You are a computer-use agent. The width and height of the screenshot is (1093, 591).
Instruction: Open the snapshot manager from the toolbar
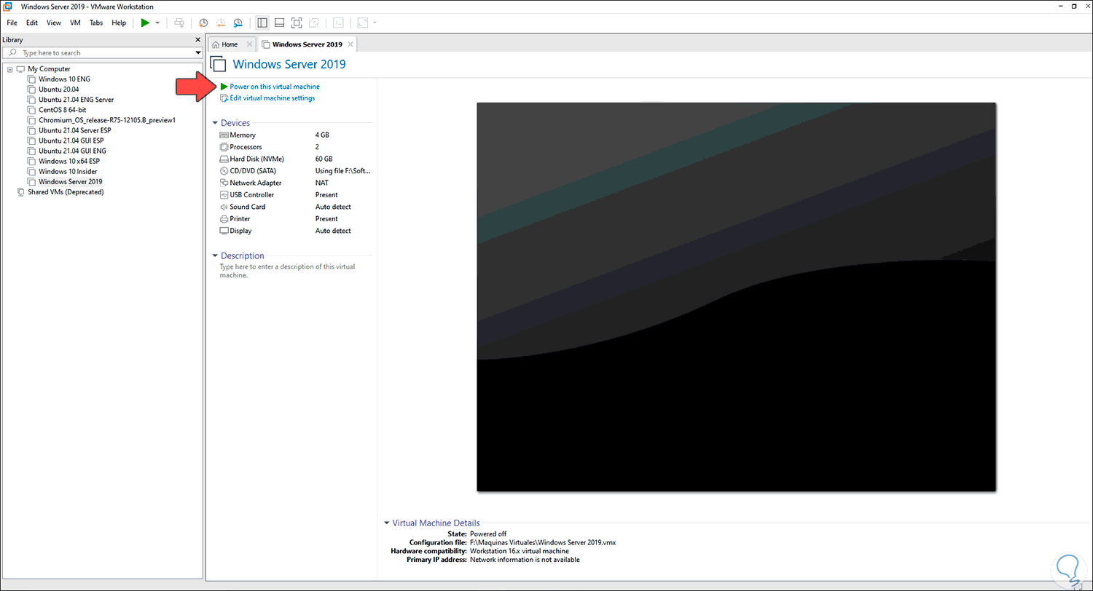[x=238, y=23]
